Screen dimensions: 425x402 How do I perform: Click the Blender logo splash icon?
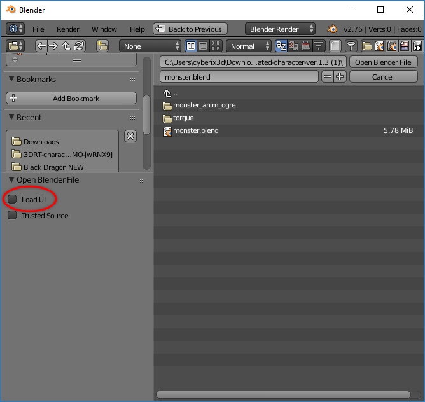(x=332, y=29)
